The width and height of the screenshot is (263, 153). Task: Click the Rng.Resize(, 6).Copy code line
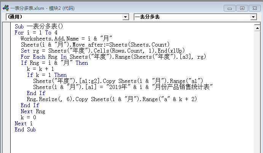(x=112, y=99)
